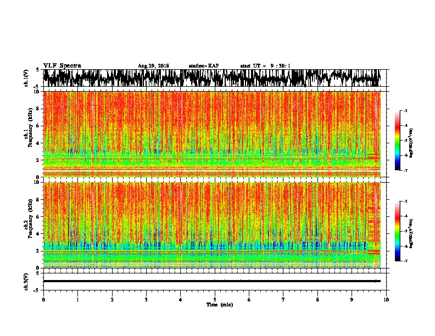
Task: Click tick label '7' on the time axis
Action: click(283, 300)
